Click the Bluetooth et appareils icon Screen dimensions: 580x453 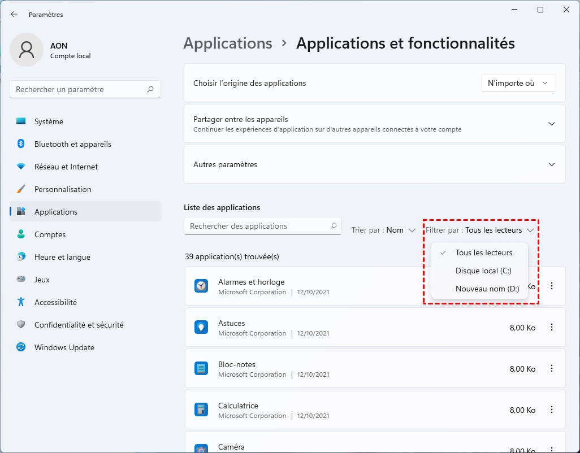click(21, 144)
